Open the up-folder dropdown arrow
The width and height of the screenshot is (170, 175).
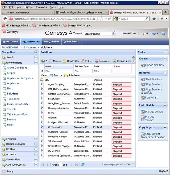point(46,61)
